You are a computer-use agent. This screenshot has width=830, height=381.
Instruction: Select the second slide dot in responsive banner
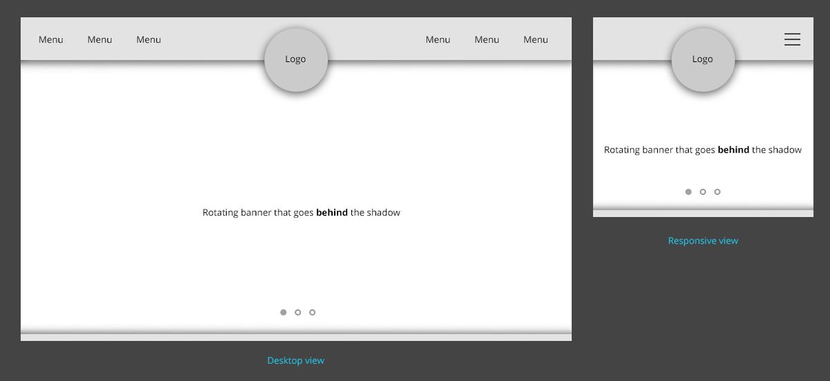[703, 192]
